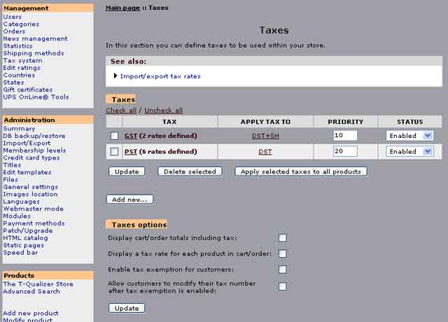Viewport: 448px width, 322px height.
Task: Open Shipping methods in Management menu
Action: (x=33, y=53)
